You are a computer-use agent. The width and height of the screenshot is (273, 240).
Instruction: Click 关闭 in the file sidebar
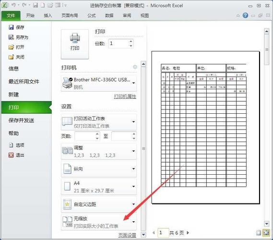click(x=16, y=57)
